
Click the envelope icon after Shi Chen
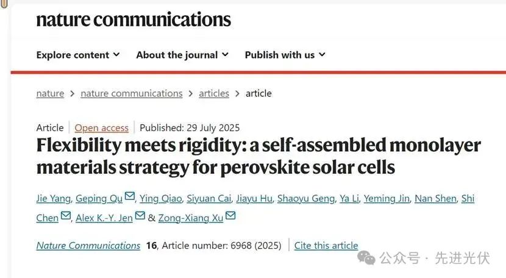click(x=65, y=215)
